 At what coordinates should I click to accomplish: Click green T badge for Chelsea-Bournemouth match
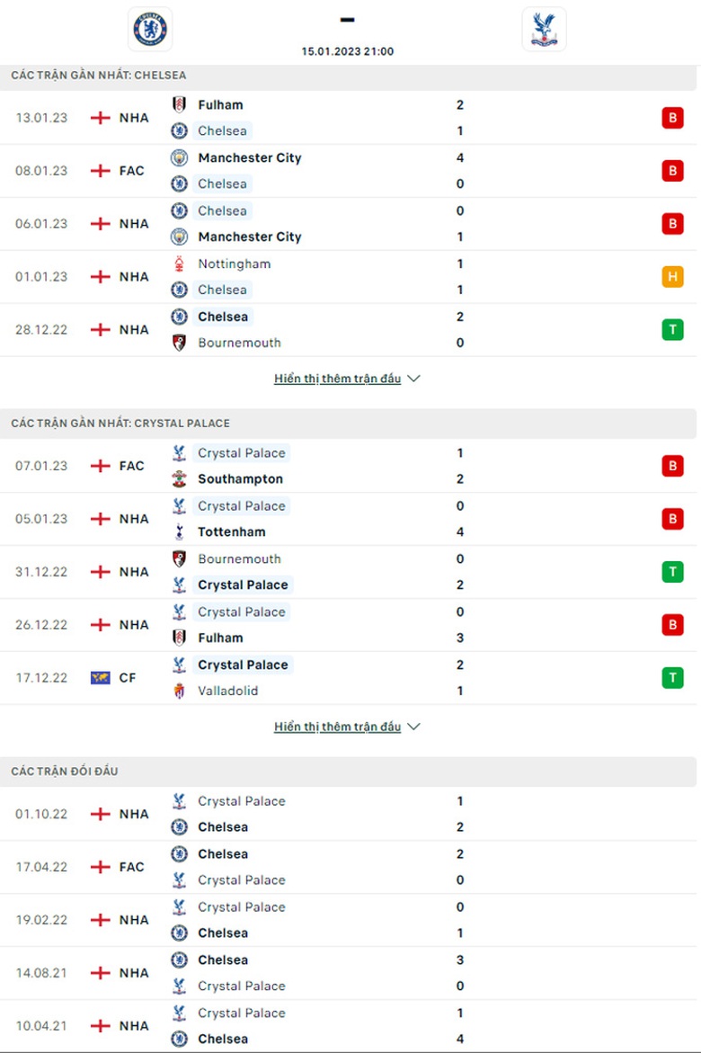(672, 330)
